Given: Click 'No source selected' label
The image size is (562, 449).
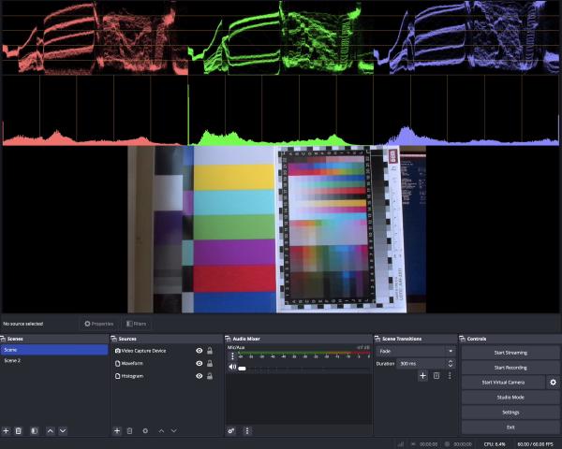Looking at the screenshot, I should [22, 324].
